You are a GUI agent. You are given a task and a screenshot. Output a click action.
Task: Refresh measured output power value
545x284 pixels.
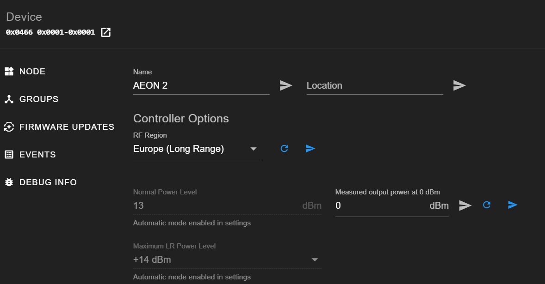[x=487, y=205]
